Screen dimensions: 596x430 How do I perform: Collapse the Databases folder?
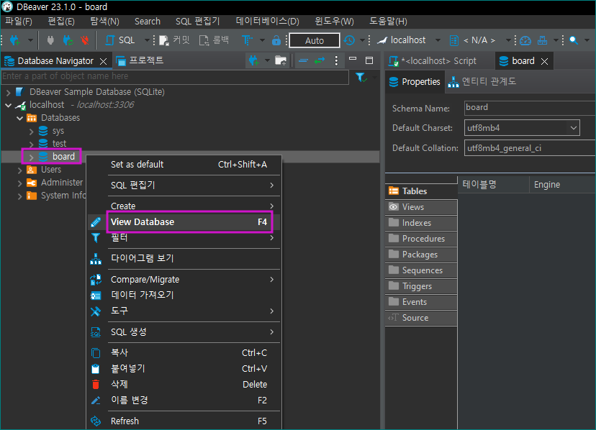tap(19, 118)
